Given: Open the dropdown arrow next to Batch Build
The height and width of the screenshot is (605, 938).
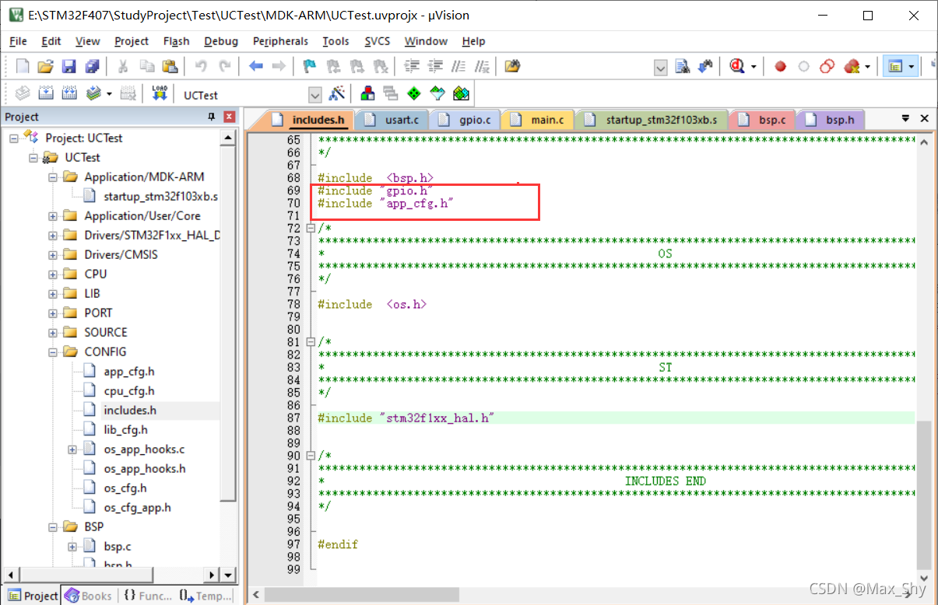Looking at the screenshot, I should click(109, 94).
